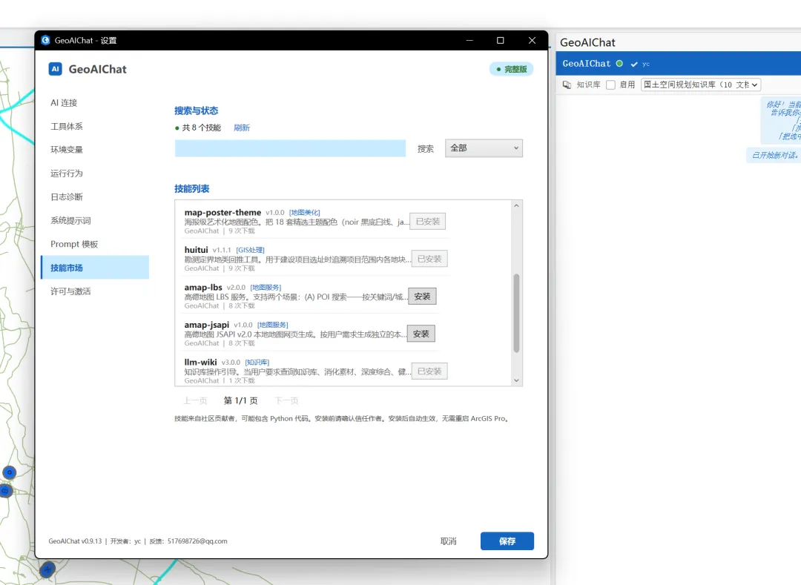Click the 完整版 edition badge

pyautogui.click(x=511, y=69)
